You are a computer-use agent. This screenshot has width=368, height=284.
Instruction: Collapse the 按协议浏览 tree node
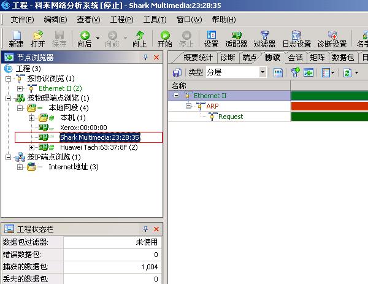pyautogui.click(x=8, y=79)
